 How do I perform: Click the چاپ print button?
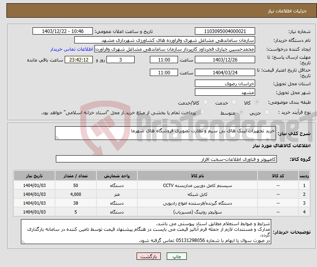177,256
